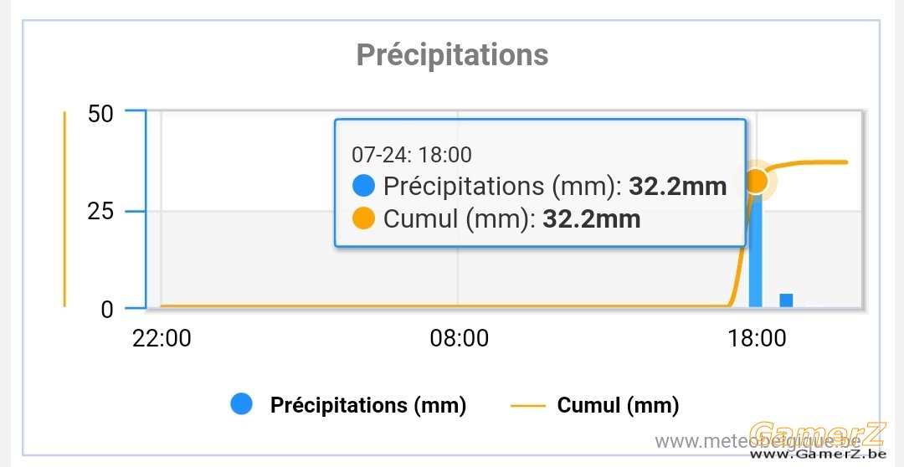The image size is (904, 467).
Task: Toggle the Cumul (mm) legend entry
Action: 594,405
